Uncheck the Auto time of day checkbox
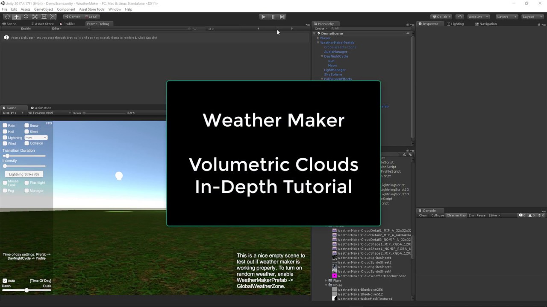The height and width of the screenshot is (307, 547). click(x=5, y=281)
